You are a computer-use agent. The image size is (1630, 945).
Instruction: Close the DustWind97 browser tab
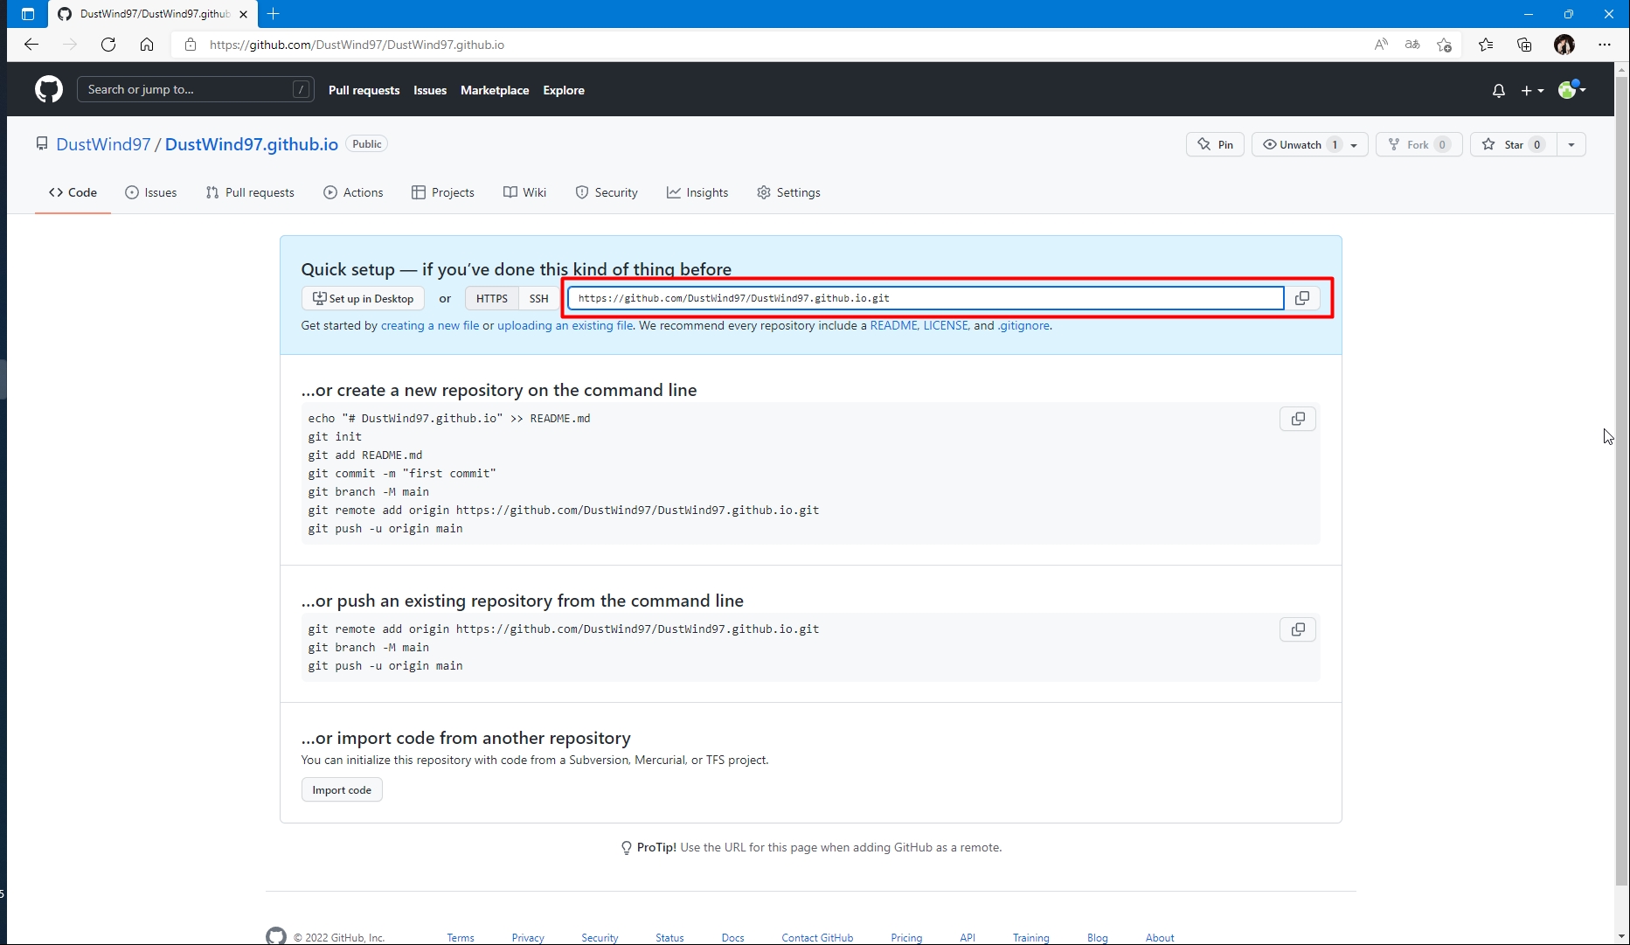[x=244, y=14]
